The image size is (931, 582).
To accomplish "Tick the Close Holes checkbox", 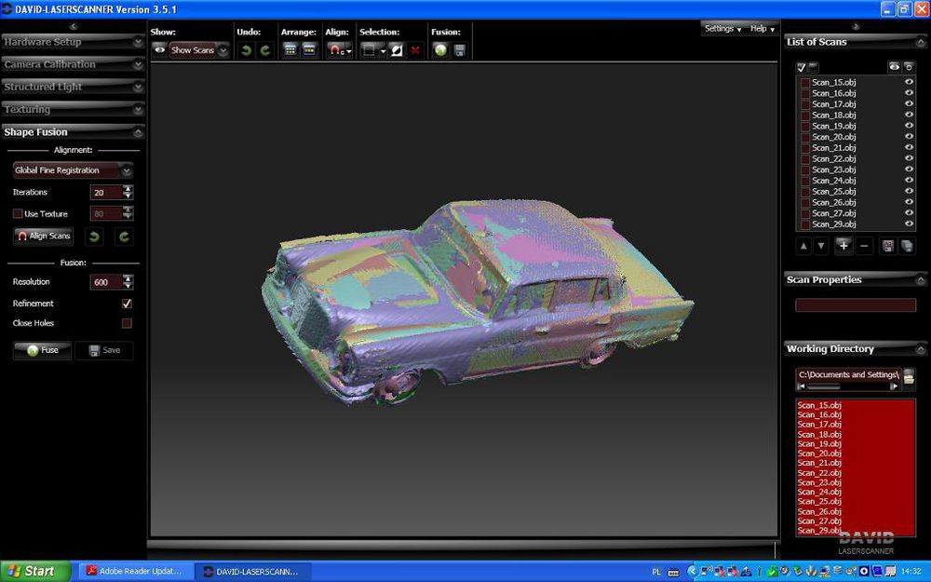I will click(x=127, y=323).
